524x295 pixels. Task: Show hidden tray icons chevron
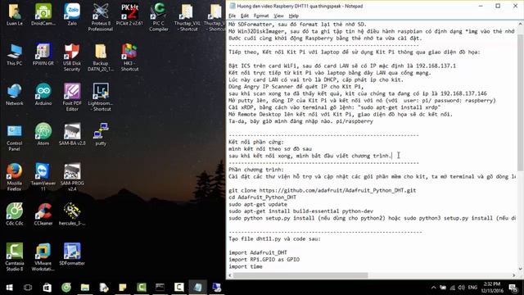tap(433, 288)
